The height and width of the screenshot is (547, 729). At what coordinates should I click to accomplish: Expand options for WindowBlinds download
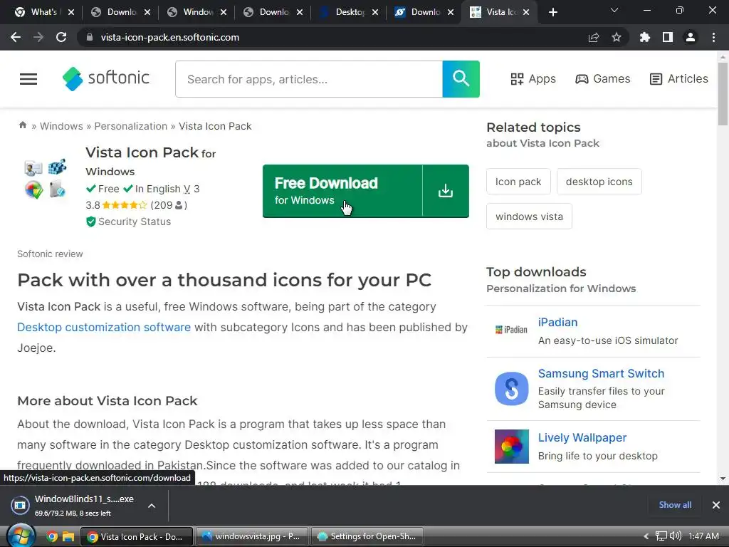click(x=152, y=506)
